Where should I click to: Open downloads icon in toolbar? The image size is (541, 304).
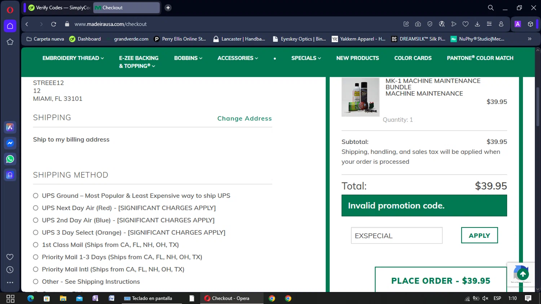point(478,24)
